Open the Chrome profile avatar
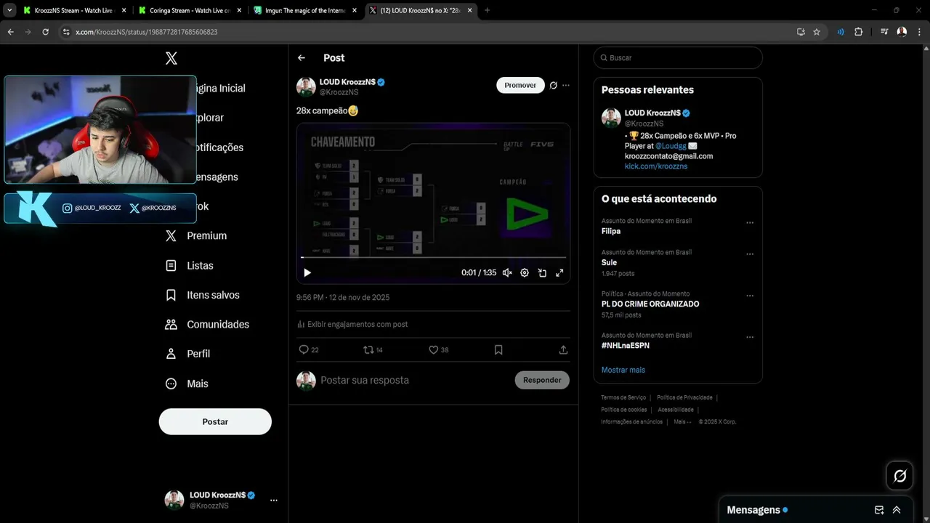This screenshot has height=523, width=930. [902, 32]
